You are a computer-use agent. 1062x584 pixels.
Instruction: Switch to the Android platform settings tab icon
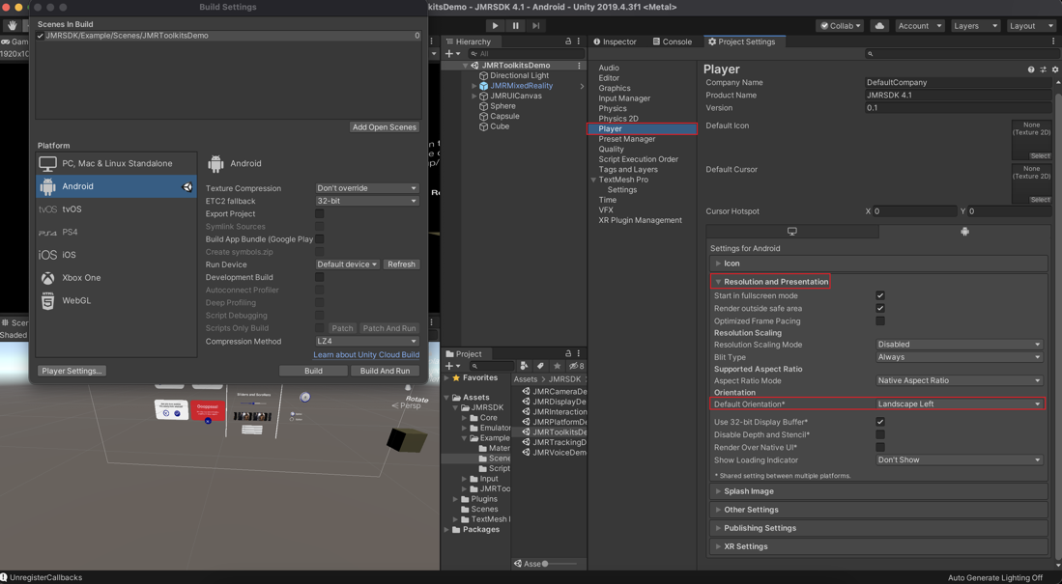(963, 232)
